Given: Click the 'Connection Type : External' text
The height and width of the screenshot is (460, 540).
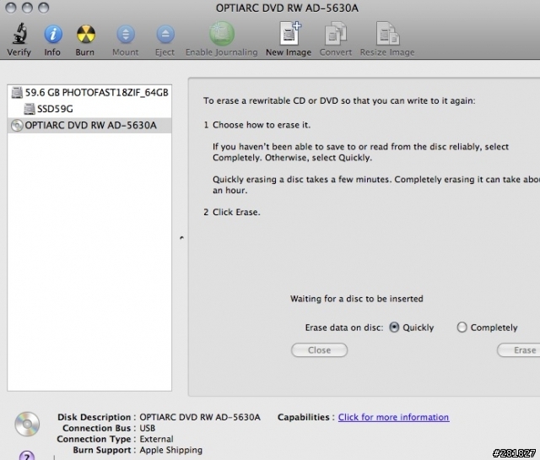Looking at the screenshot, I should coord(115,439).
